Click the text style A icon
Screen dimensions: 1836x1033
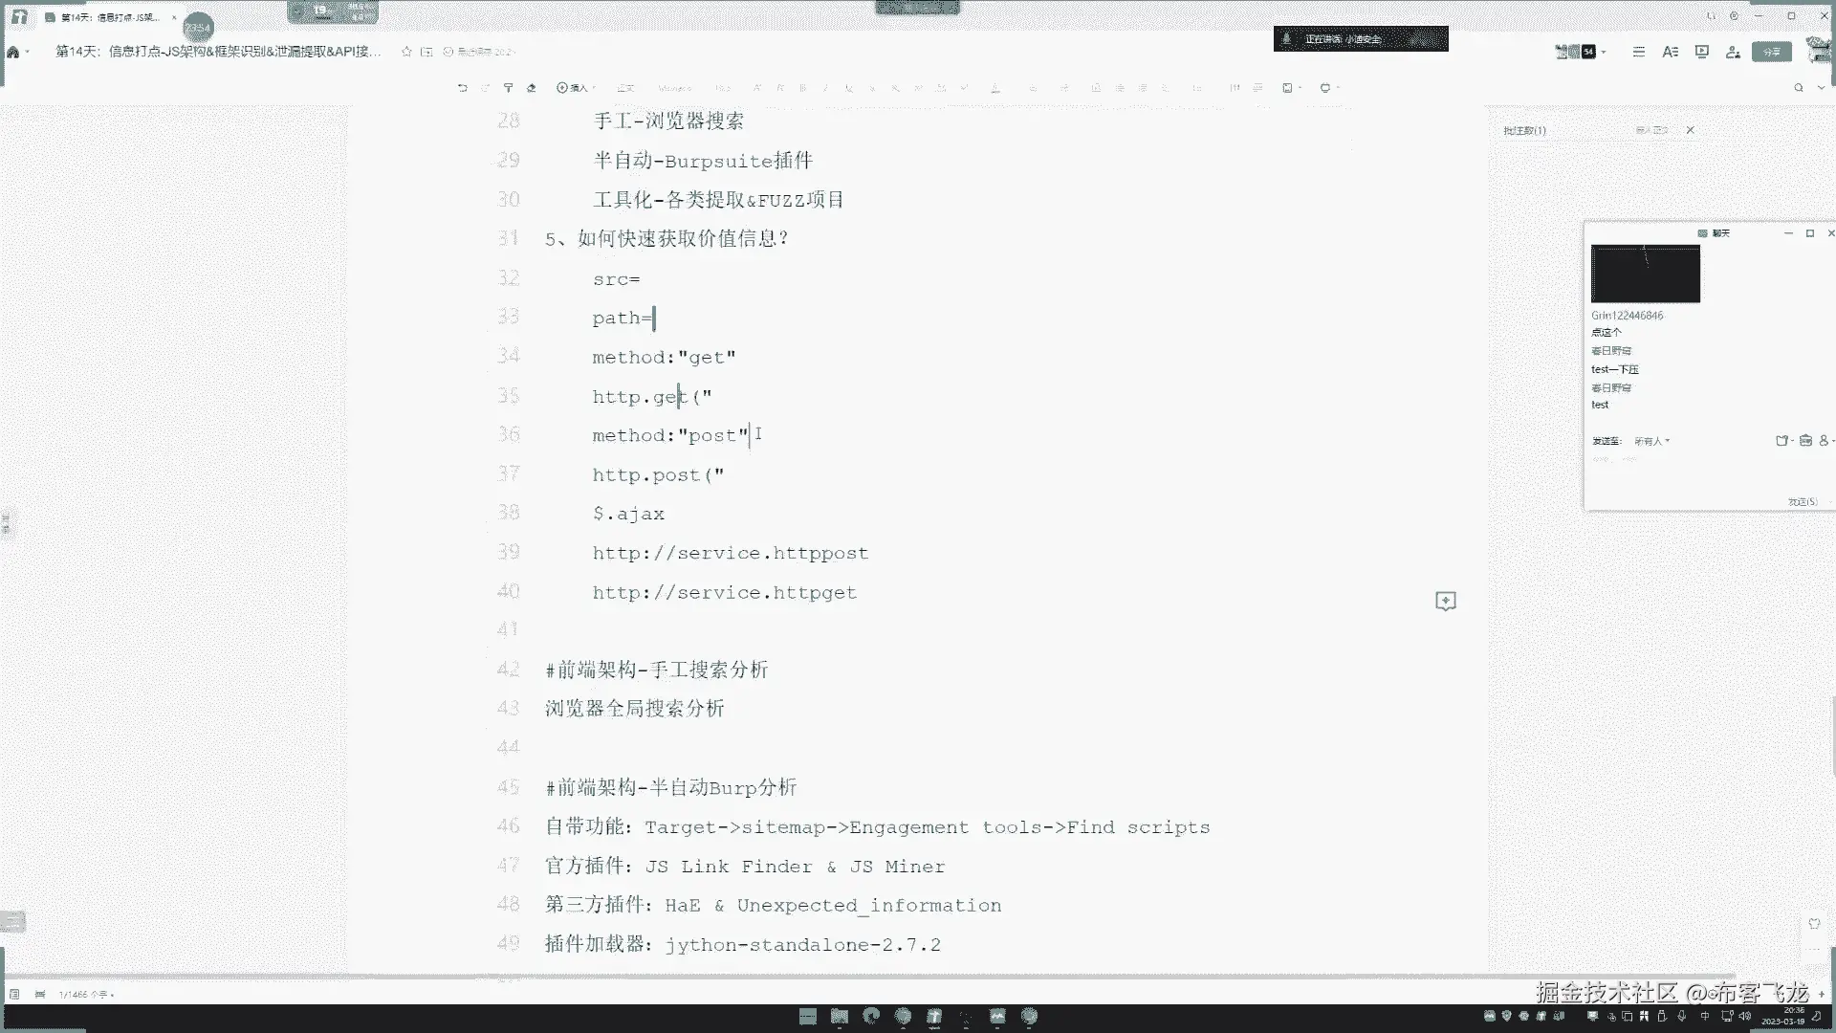[1671, 52]
